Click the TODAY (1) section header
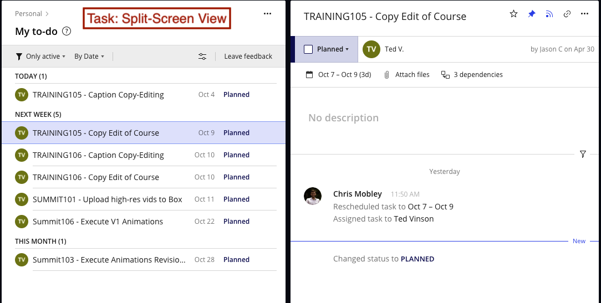Screen dimensions: 601x303 coord(30,76)
